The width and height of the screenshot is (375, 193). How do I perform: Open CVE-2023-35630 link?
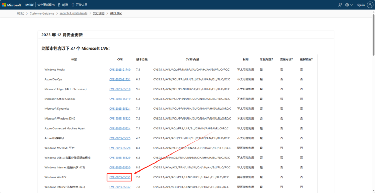[x=120, y=167]
